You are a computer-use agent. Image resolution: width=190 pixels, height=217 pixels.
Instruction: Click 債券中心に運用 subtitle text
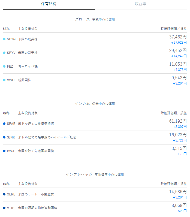coord(104,104)
